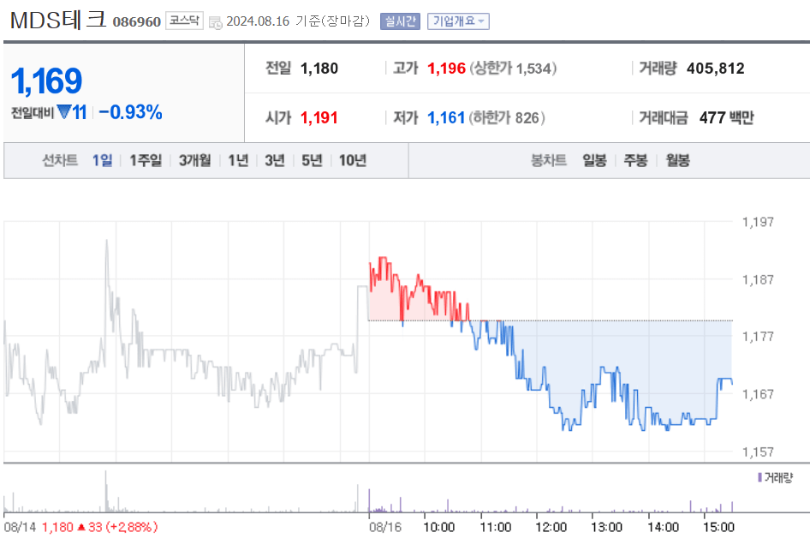
Task: Switch to the 월봉 candlestick chart
Action: coord(677,161)
